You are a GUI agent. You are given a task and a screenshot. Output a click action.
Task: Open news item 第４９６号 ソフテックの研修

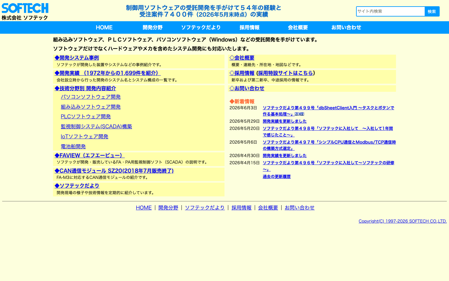tap(329, 166)
